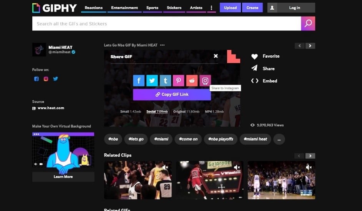The height and width of the screenshot is (211, 362).
Task: Follow Miami HEAT on Twitter
Action: click(x=55, y=79)
